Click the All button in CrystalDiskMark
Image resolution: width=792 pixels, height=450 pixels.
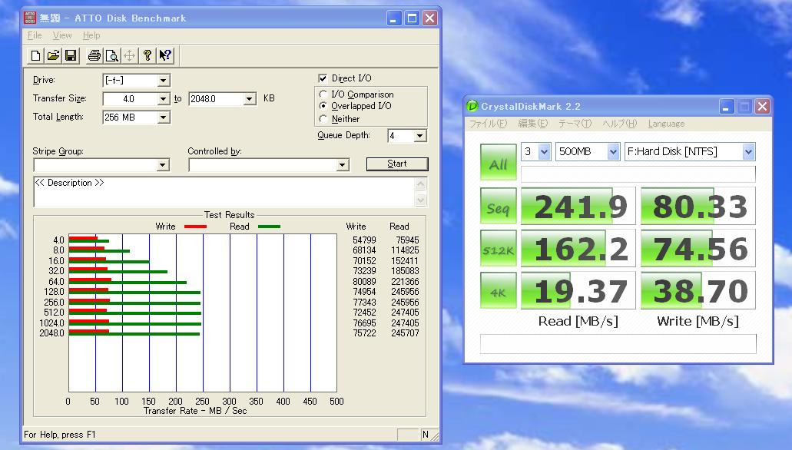pos(499,162)
